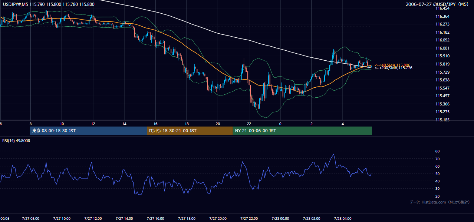Screen dimensions: 474x222
Task: Select RSI scale value 60
Action: coord(438,166)
